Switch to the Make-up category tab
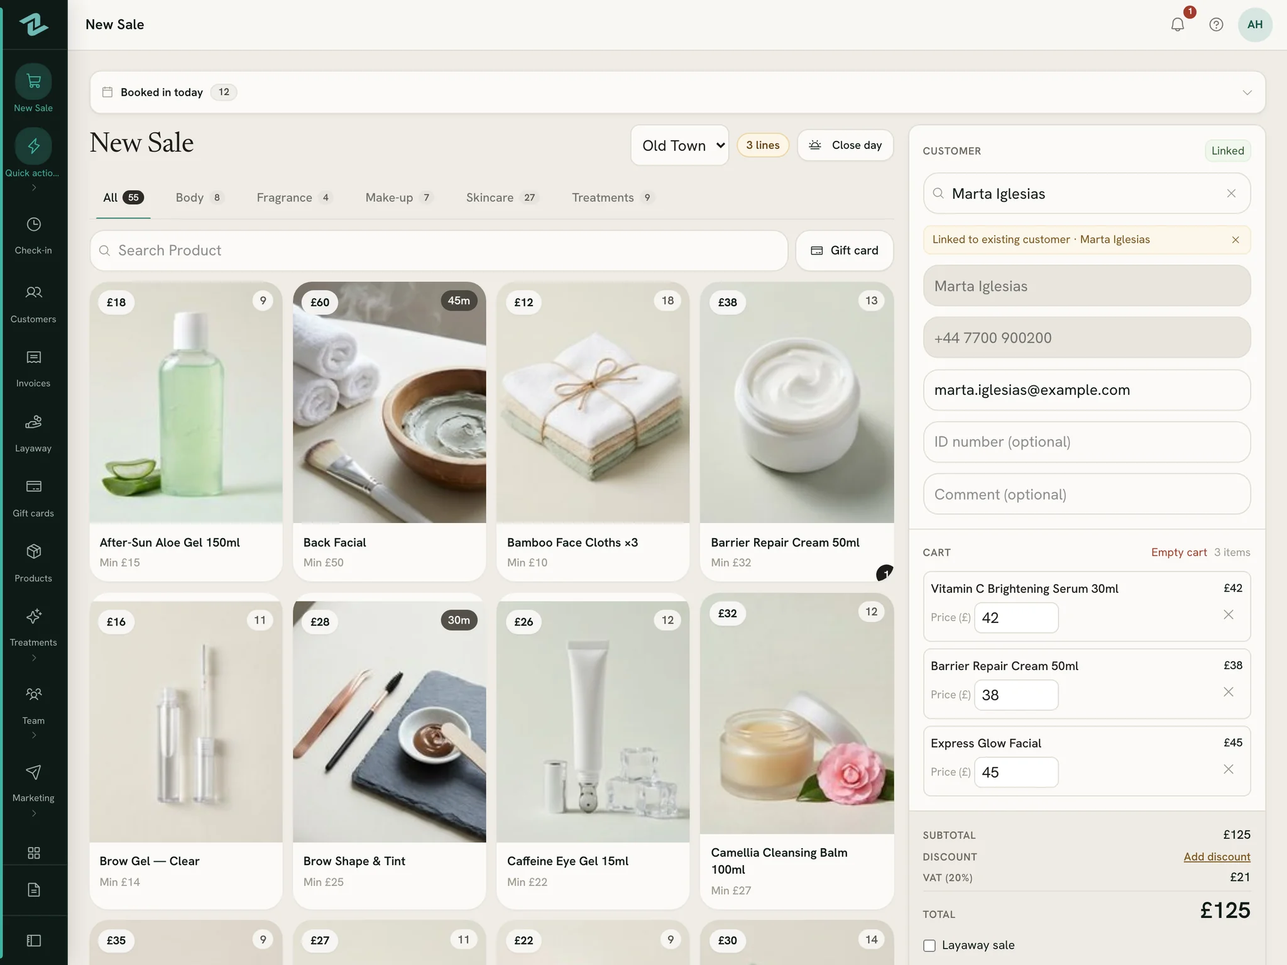The width and height of the screenshot is (1287, 965). 399,197
